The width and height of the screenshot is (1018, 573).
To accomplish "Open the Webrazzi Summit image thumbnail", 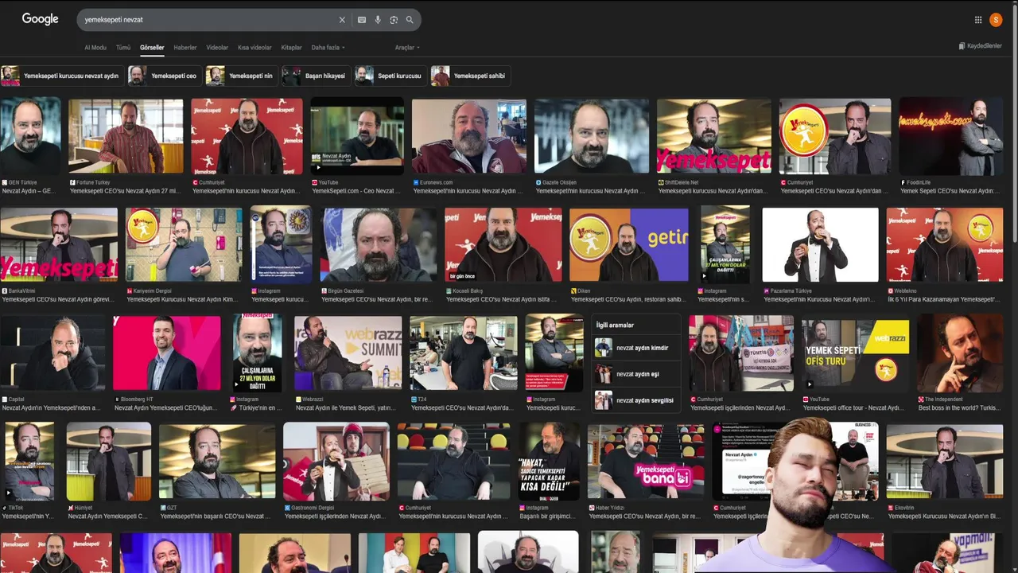I will pos(348,353).
